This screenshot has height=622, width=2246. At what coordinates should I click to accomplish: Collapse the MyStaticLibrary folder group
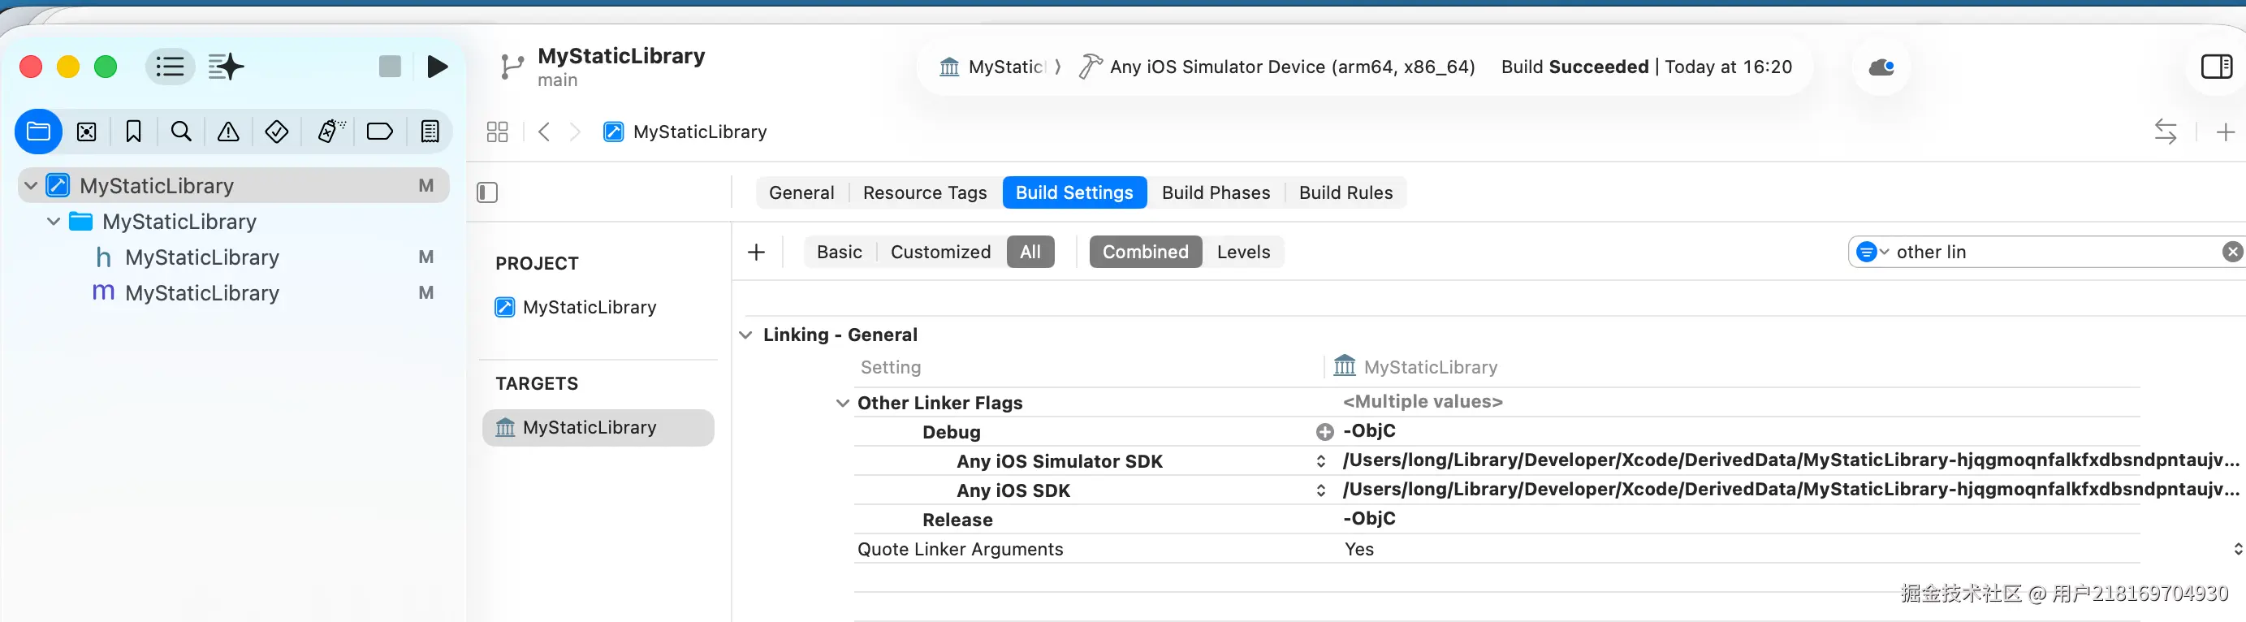[x=54, y=222]
